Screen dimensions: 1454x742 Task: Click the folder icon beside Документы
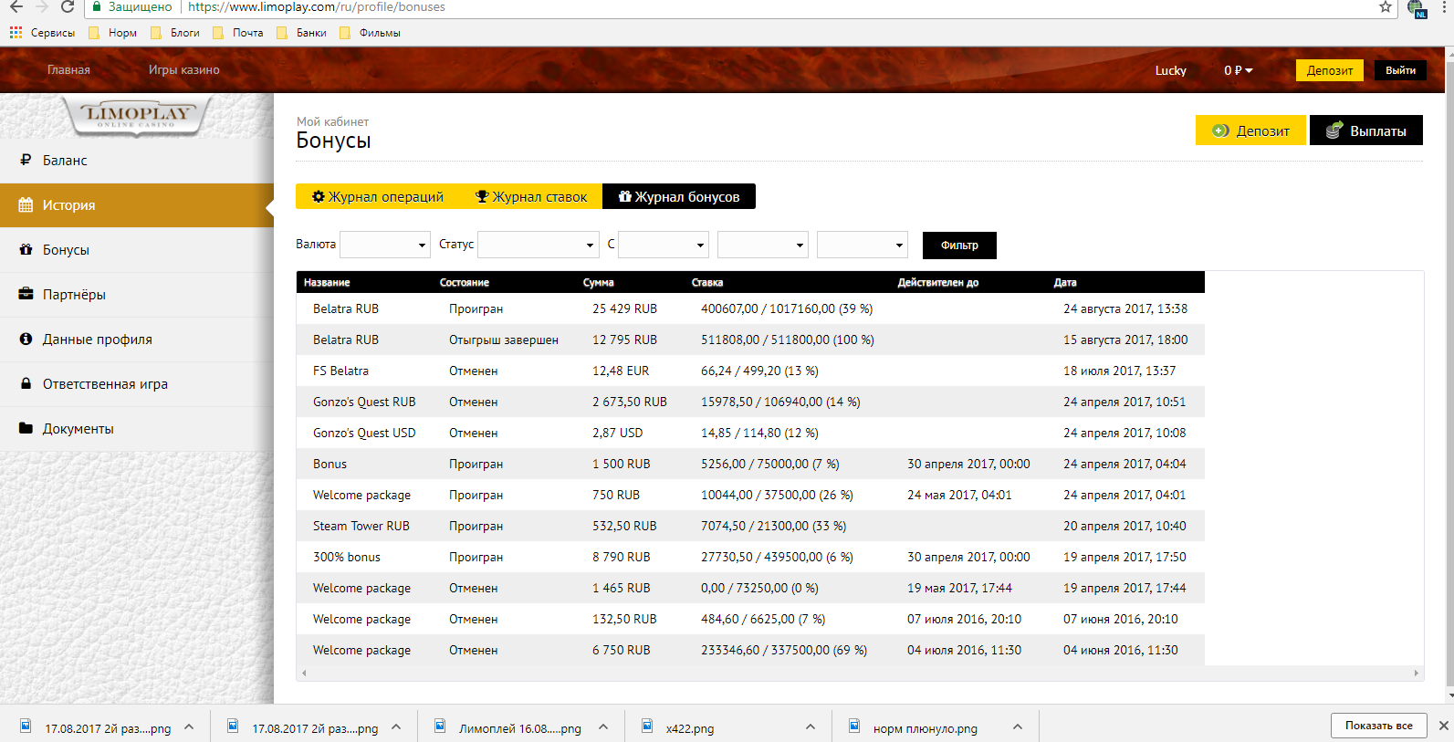(26, 428)
